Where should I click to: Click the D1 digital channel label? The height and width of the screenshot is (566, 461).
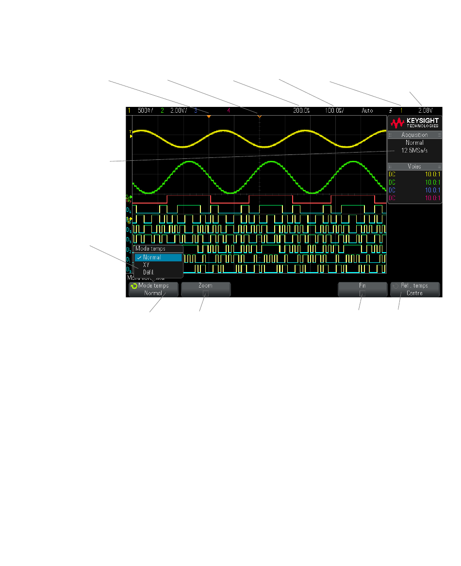pyautogui.click(x=128, y=259)
